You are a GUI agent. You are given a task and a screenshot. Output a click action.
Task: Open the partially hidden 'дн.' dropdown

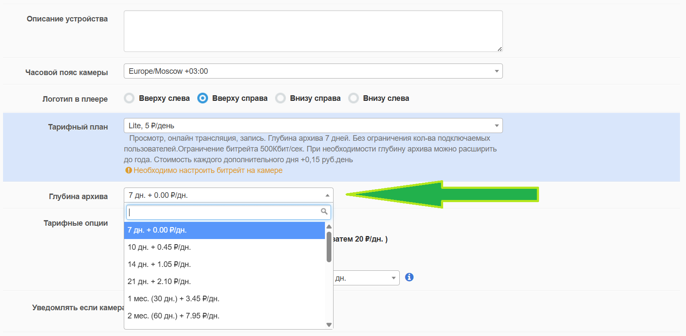tap(366, 278)
